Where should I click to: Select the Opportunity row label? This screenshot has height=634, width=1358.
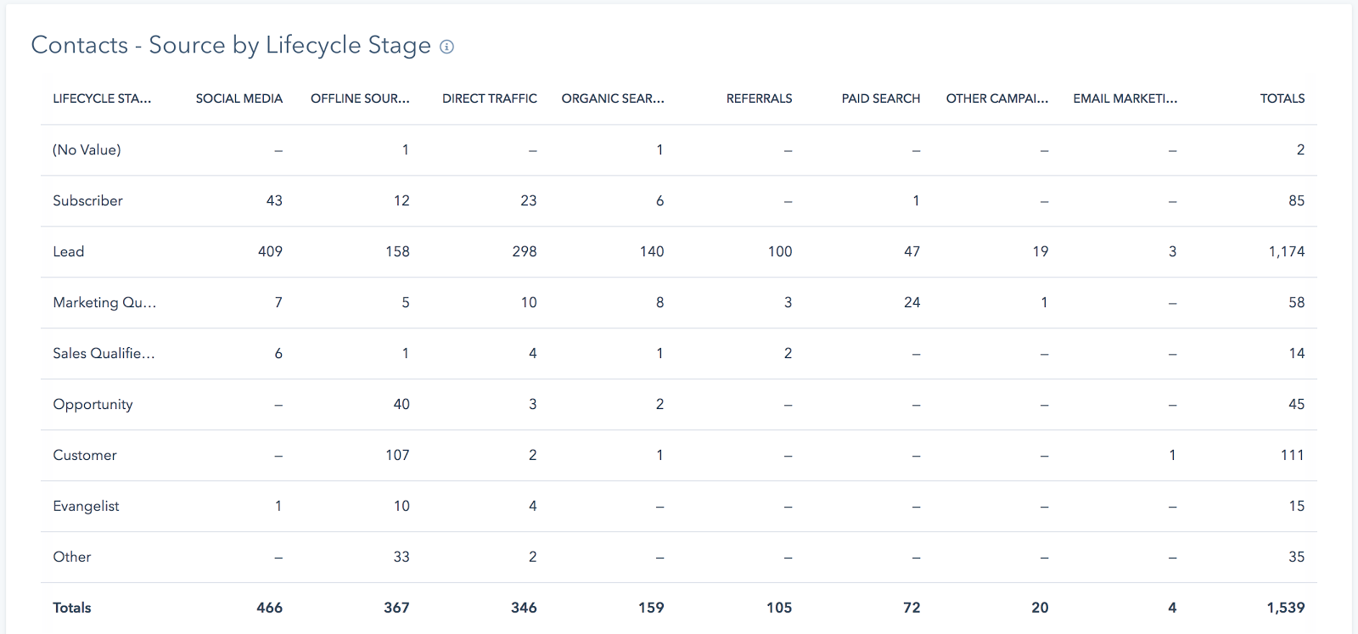pyautogui.click(x=93, y=404)
